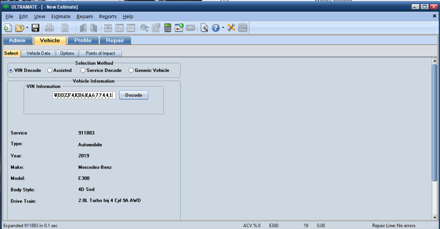Screen dimensions: 440x229
Task: Close the inner document with menu-bar X
Action: coord(435,16)
